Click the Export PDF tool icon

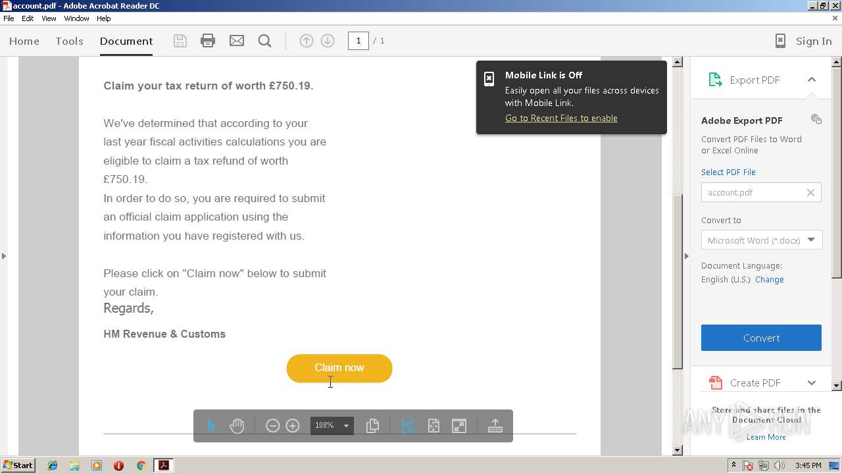tap(715, 80)
